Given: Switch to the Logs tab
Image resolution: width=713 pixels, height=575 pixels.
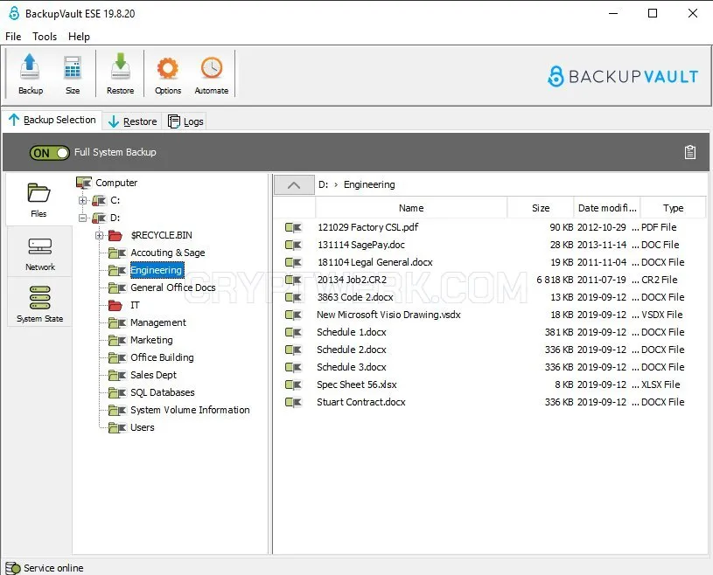Looking at the screenshot, I should point(185,121).
